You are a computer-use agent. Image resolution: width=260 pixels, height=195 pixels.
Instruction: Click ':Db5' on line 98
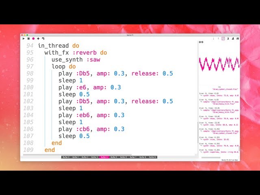(x=83, y=74)
